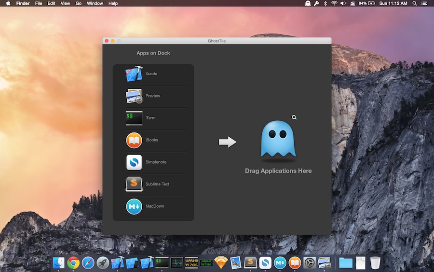Screen dimensions: 434x272
Task: Click the "Drag Applications Here" label
Action: [278, 171]
